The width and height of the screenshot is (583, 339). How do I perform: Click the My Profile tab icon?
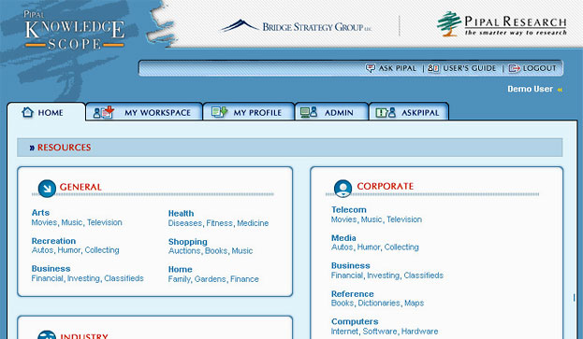point(219,112)
